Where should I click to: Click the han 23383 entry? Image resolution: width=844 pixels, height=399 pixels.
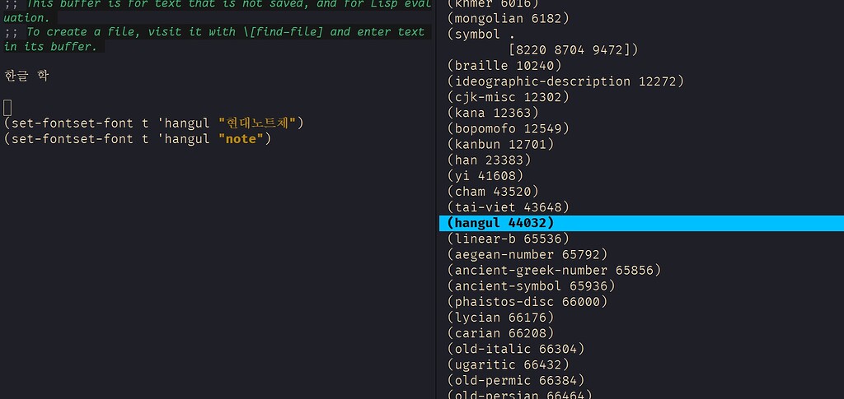pyautogui.click(x=489, y=160)
